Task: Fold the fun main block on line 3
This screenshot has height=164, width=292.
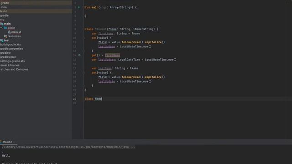Action: pyautogui.click(x=83, y=7)
